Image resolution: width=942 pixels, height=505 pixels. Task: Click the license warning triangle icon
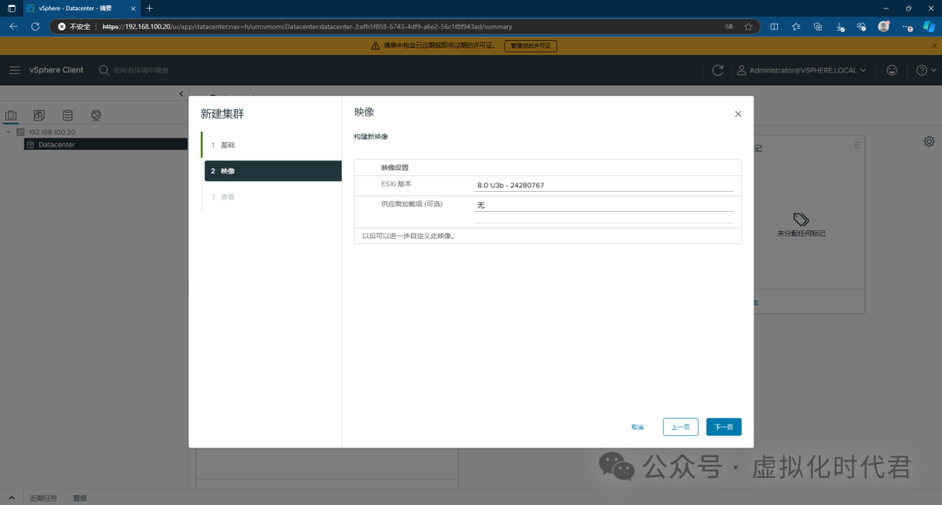[x=375, y=45]
